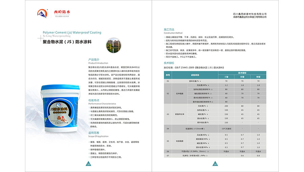Click the page 39 triangle marker
This screenshot has height=172, width=304.
coord(215,164)
